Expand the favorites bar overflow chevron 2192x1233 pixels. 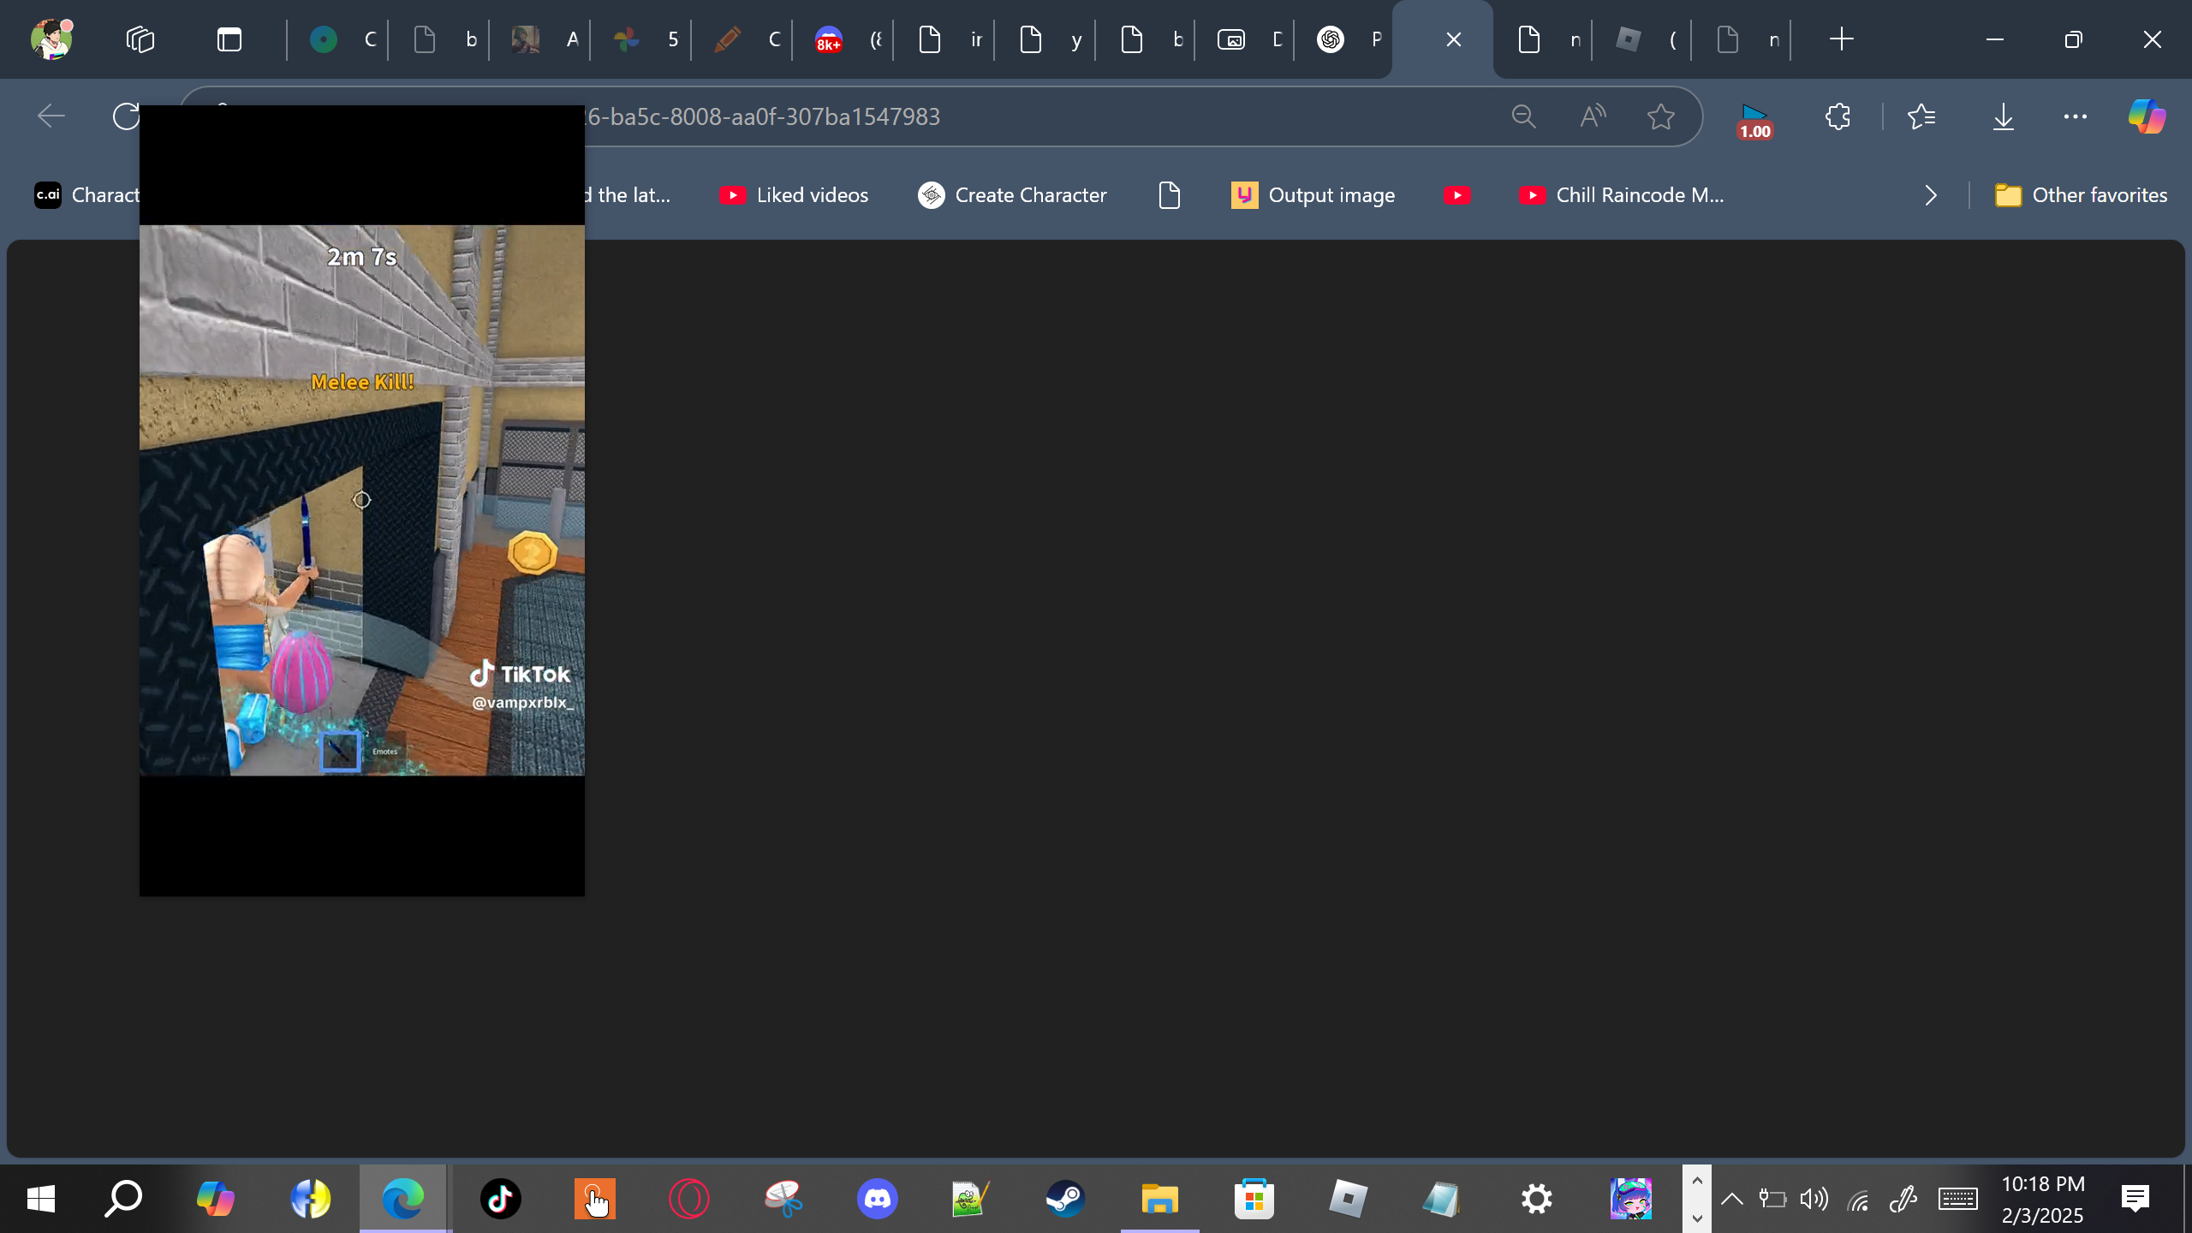tap(1931, 195)
